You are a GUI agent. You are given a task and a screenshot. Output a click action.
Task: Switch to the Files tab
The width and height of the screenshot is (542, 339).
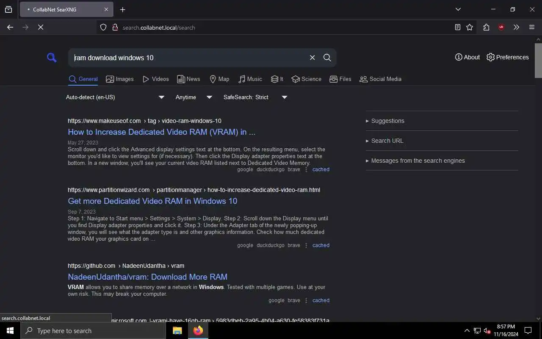(340, 79)
